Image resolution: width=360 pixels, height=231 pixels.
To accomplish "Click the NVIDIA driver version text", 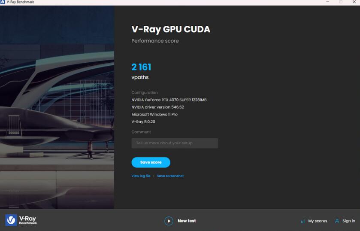I will tap(157, 107).
